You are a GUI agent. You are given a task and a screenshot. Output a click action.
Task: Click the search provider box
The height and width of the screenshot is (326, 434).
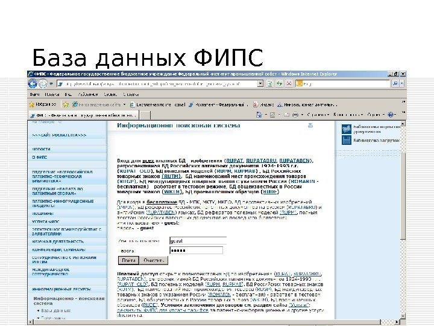click(x=342, y=83)
